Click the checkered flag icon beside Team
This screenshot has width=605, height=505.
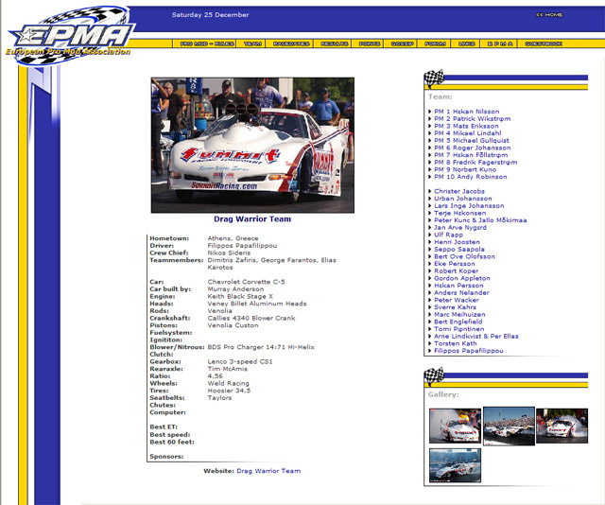(434, 78)
